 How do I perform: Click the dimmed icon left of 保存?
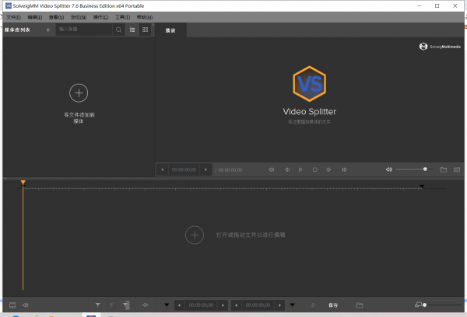(x=313, y=305)
